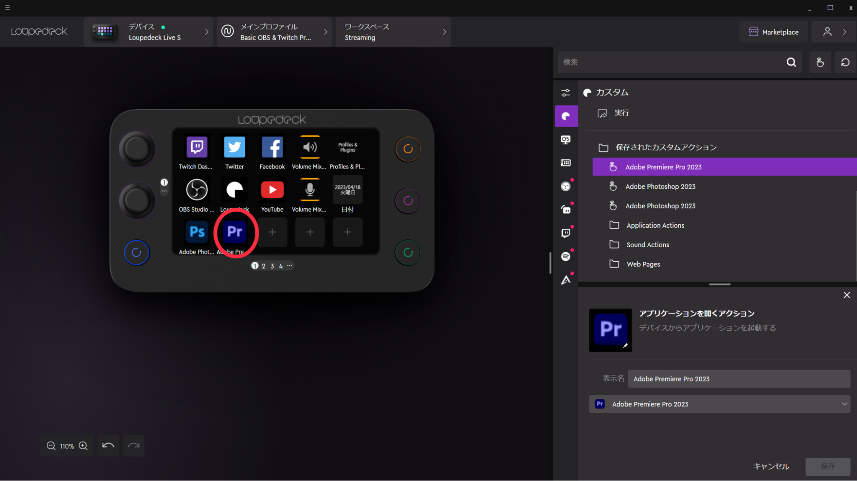This screenshot has height=481, width=857.
Task: Click the Loupedeck app button on device
Action: tap(235, 189)
